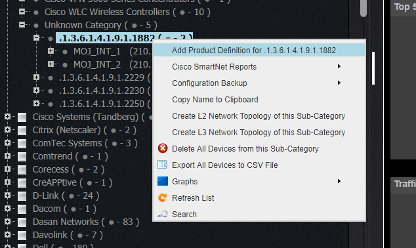The image size is (416, 248).
Task: Choose Create L2 Network Topology of this Sub-Category
Action: (x=259, y=116)
